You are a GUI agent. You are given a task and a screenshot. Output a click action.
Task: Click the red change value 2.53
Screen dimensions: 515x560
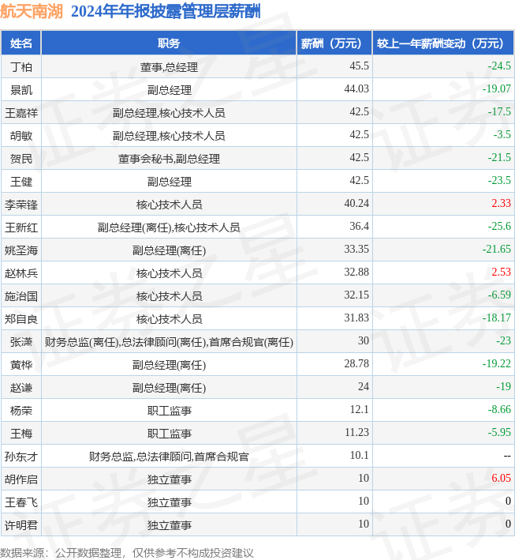coord(501,272)
